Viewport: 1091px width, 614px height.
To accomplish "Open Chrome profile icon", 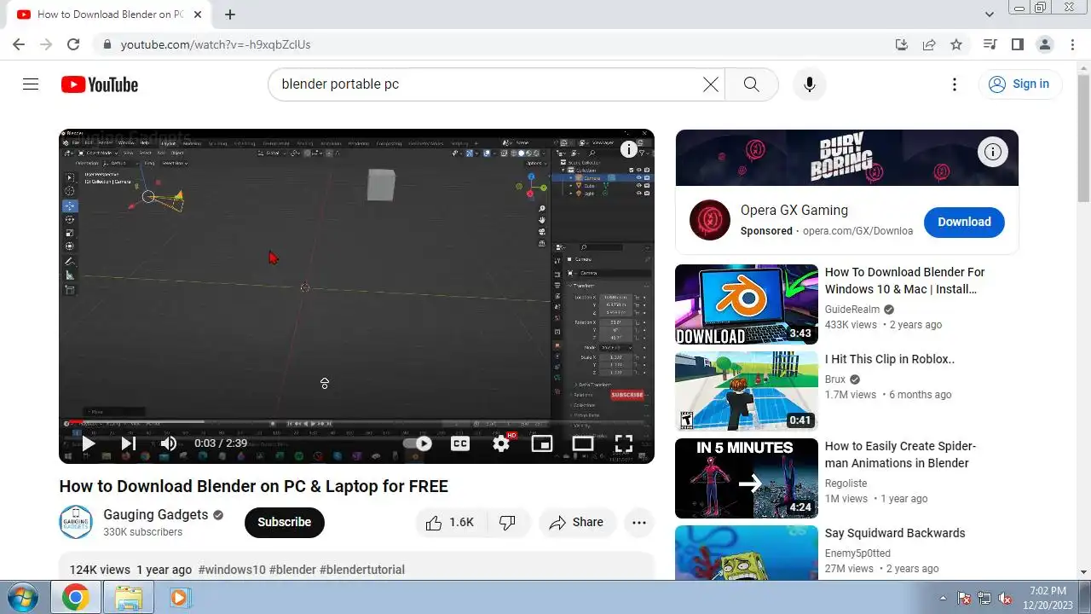I will pos(1044,44).
